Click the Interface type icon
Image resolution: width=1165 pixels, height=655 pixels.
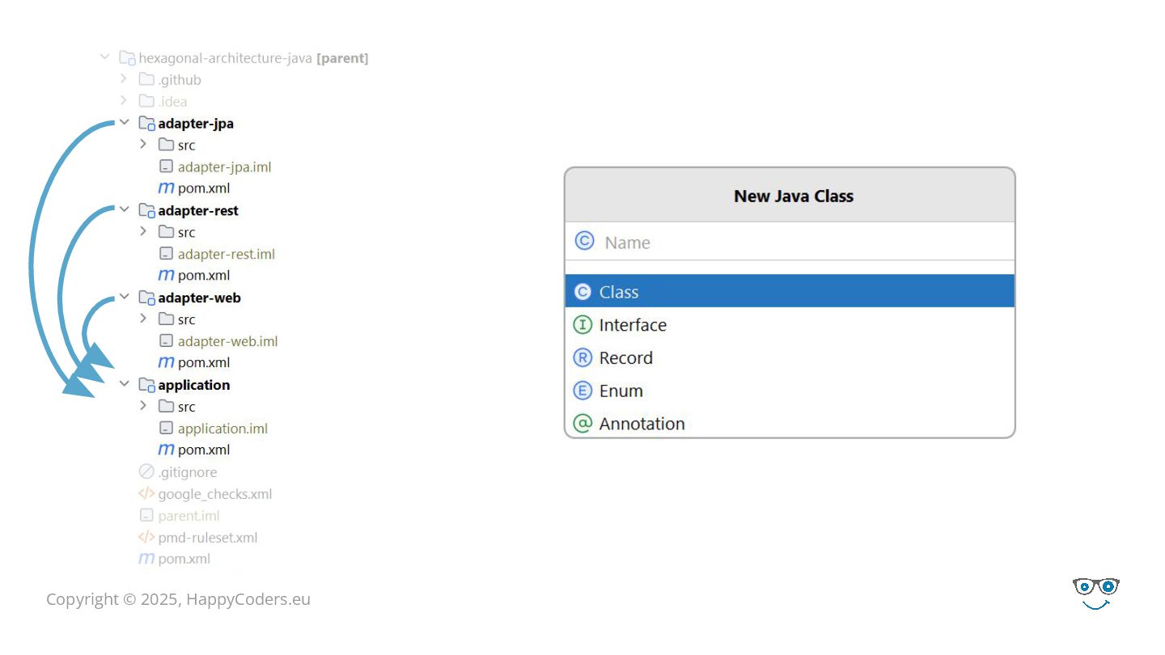coord(582,325)
